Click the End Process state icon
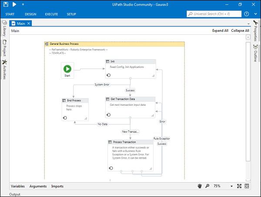This screenshot has width=261, height=197. point(64,100)
